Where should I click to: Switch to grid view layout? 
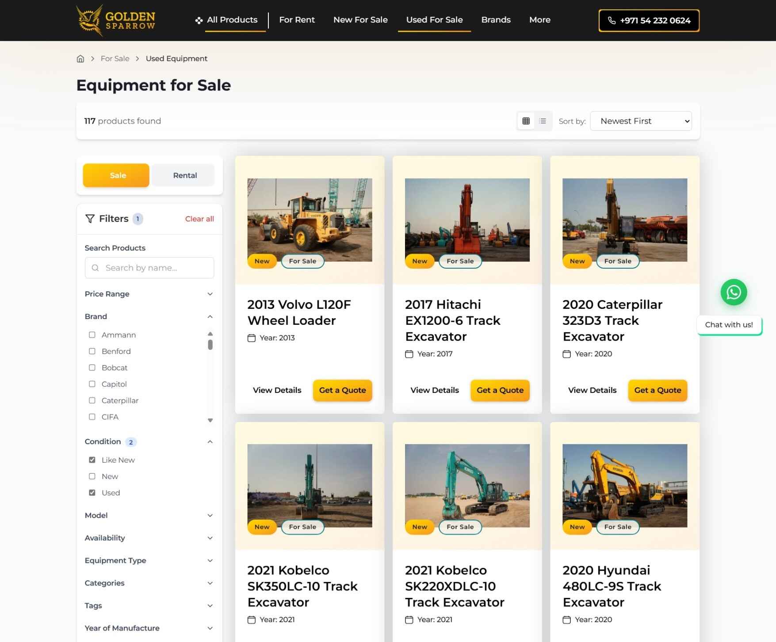click(x=526, y=121)
